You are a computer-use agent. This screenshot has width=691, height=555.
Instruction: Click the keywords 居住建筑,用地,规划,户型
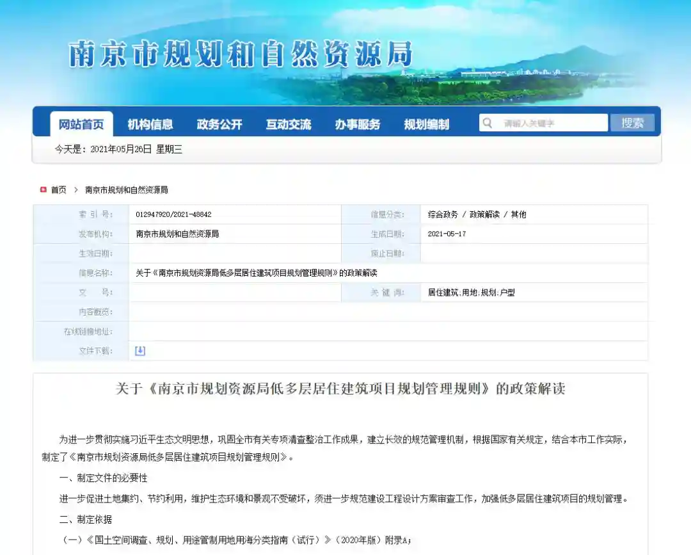click(472, 293)
